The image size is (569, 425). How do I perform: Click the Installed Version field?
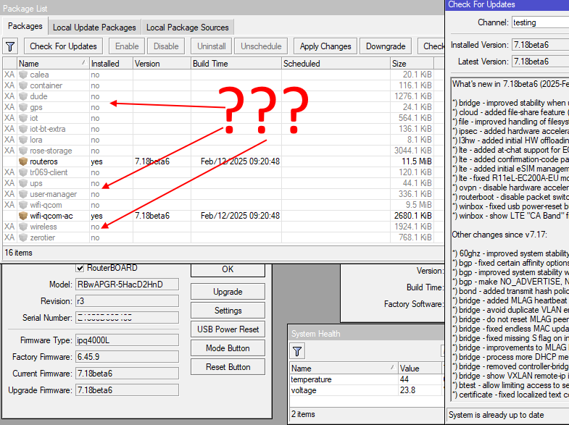tap(540, 45)
